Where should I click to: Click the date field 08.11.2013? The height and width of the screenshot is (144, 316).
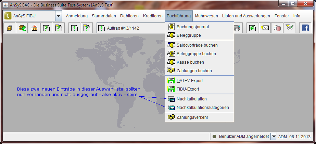[300, 137]
